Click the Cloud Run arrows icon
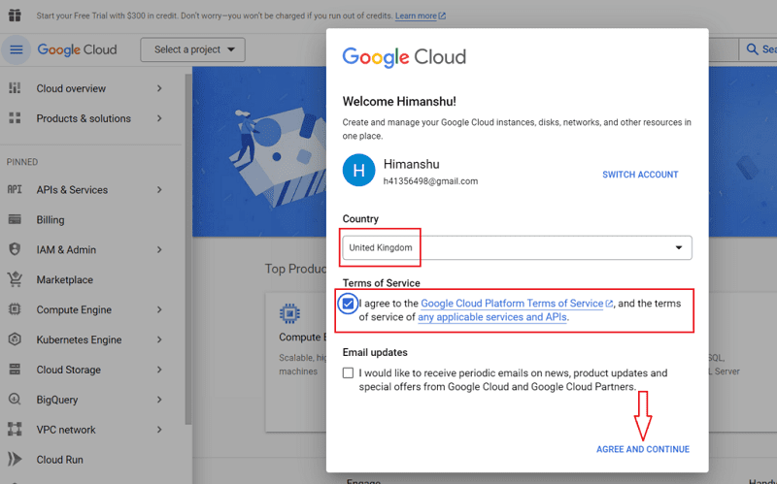This screenshot has height=484, width=777. [15, 459]
